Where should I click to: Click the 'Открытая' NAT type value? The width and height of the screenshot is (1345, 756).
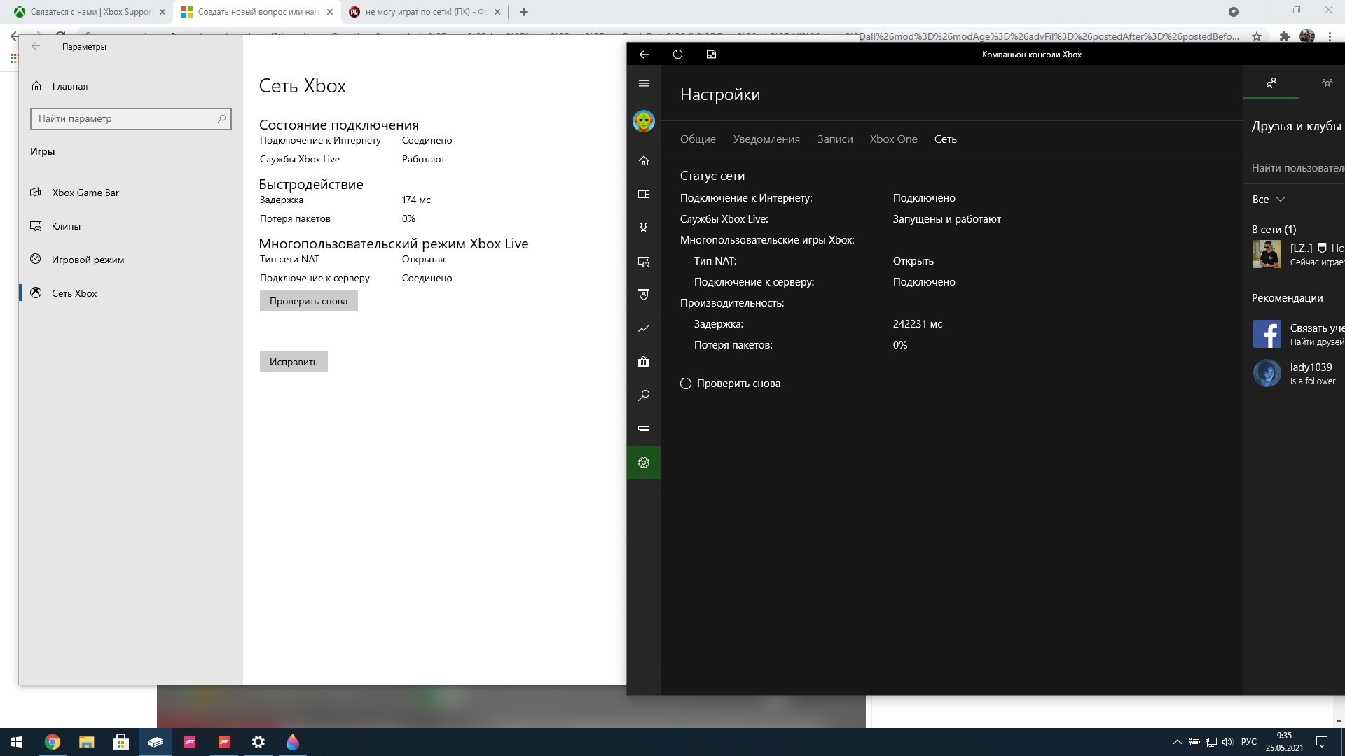coord(423,259)
